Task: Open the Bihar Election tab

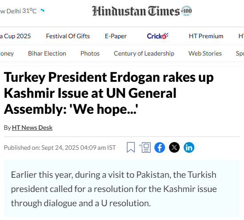Action: point(47,53)
